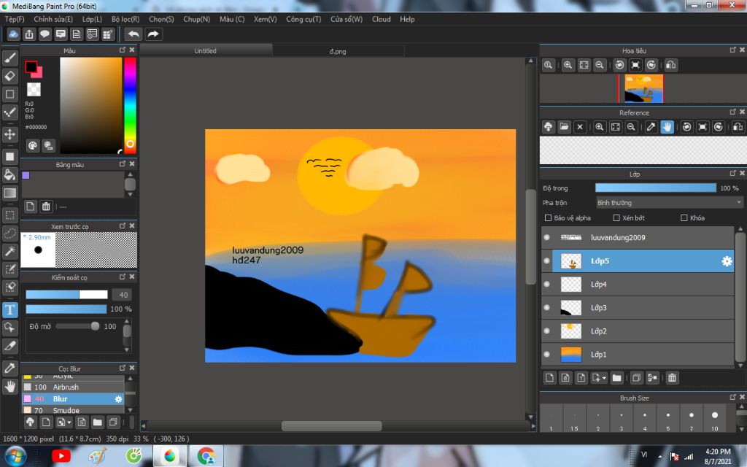This screenshot has height=467, width=747.
Task: Click the export/share icon in top toolbar
Action: [x=29, y=34]
